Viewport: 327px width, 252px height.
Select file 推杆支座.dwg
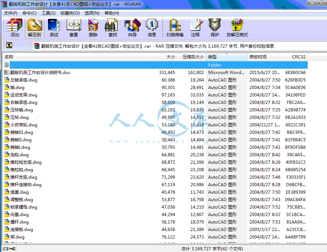click(x=24, y=177)
